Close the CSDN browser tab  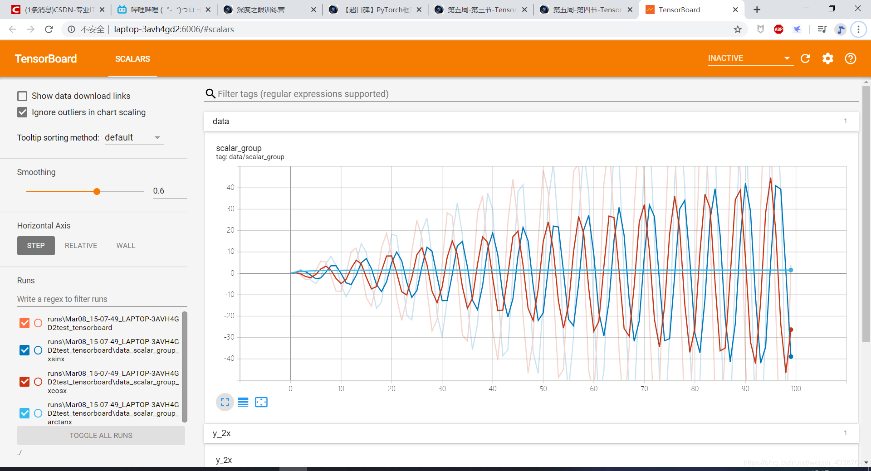point(102,10)
